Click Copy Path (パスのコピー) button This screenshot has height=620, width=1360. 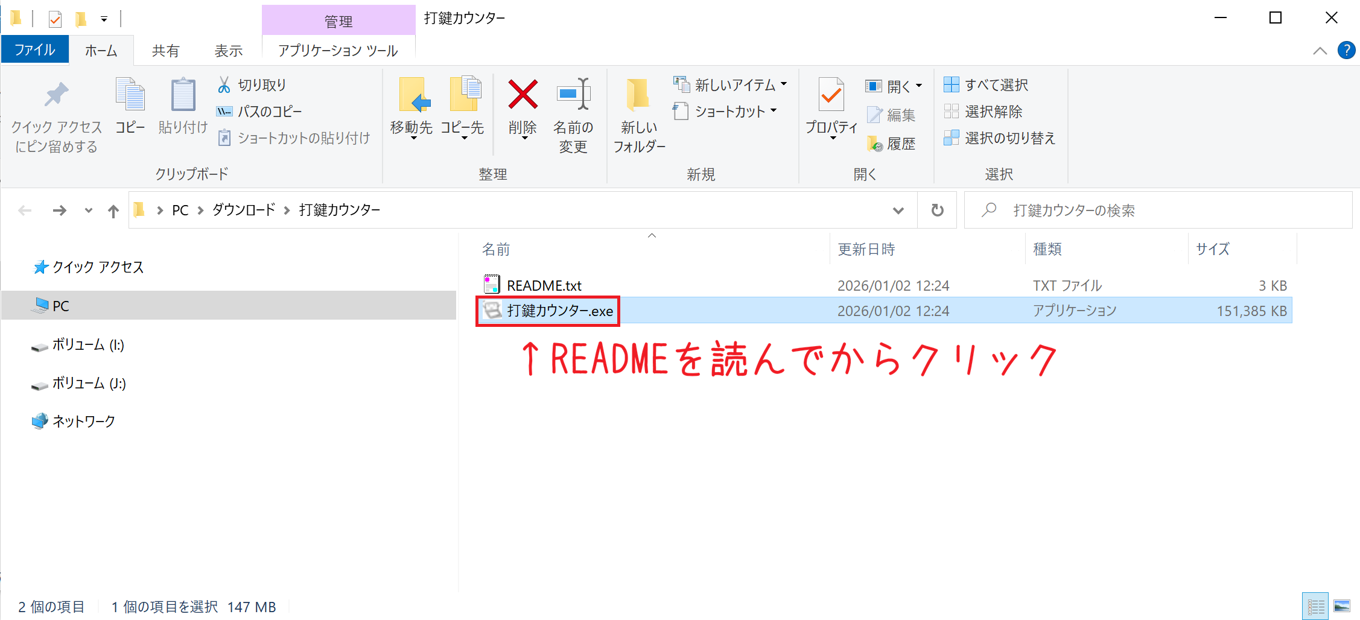tap(259, 112)
